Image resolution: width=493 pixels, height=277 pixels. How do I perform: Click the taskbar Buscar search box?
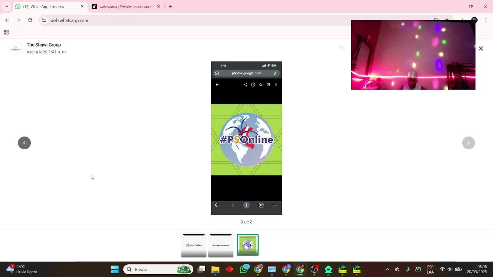158,269
